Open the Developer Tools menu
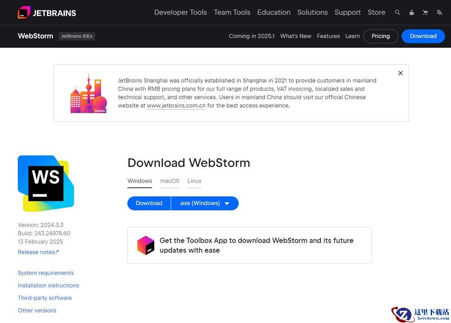 pos(180,12)
